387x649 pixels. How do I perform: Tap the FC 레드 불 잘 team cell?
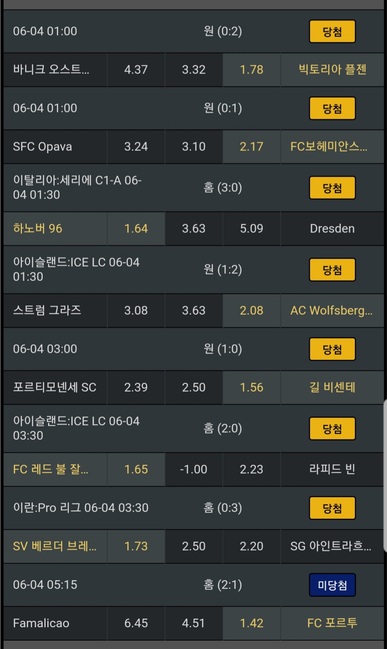pos(55,469)
